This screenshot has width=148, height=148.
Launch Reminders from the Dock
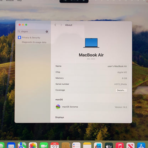coord(76,146)
